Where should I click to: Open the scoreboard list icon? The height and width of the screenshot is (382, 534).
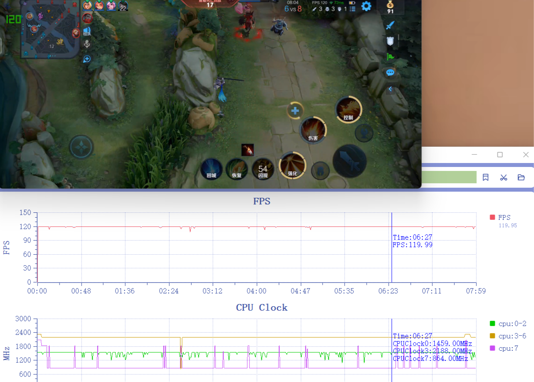[x=352, y=9]
